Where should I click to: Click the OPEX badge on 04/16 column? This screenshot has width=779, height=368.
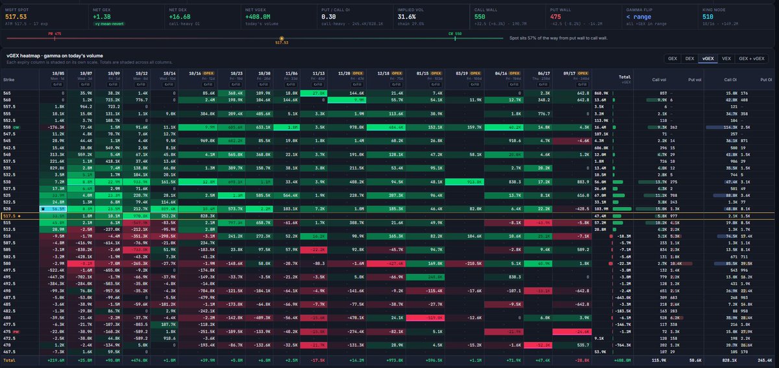click(x=514, y=73)
